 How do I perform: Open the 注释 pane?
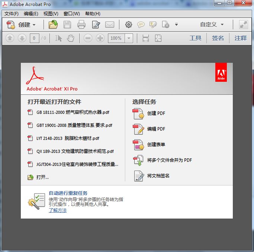pyautogui.click(x=241, y=38)
